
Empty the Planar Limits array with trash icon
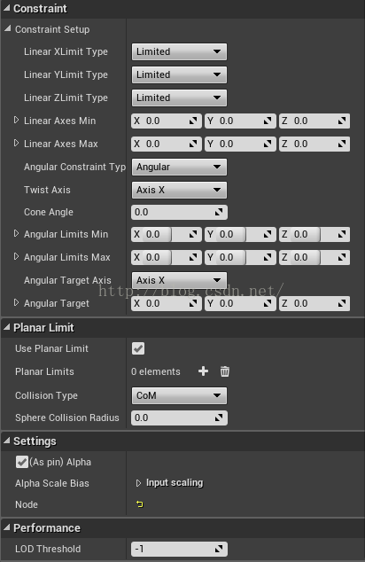[225, 371]
